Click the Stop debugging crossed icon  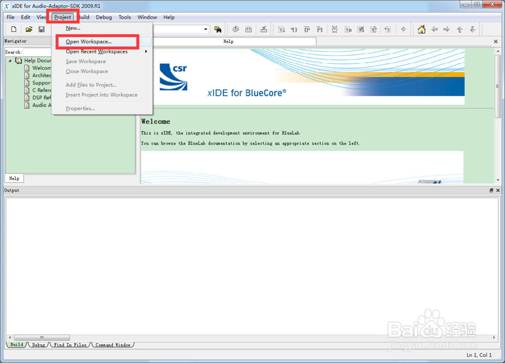coord(361,29)
